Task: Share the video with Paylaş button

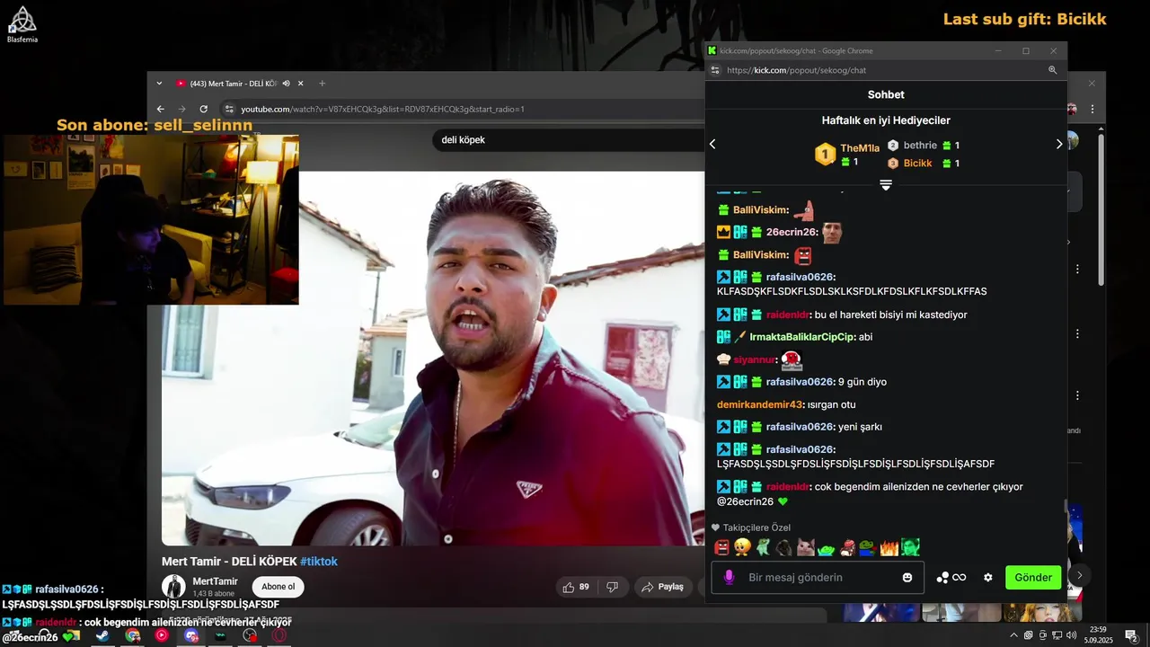Action: click(x=663, y=587)
